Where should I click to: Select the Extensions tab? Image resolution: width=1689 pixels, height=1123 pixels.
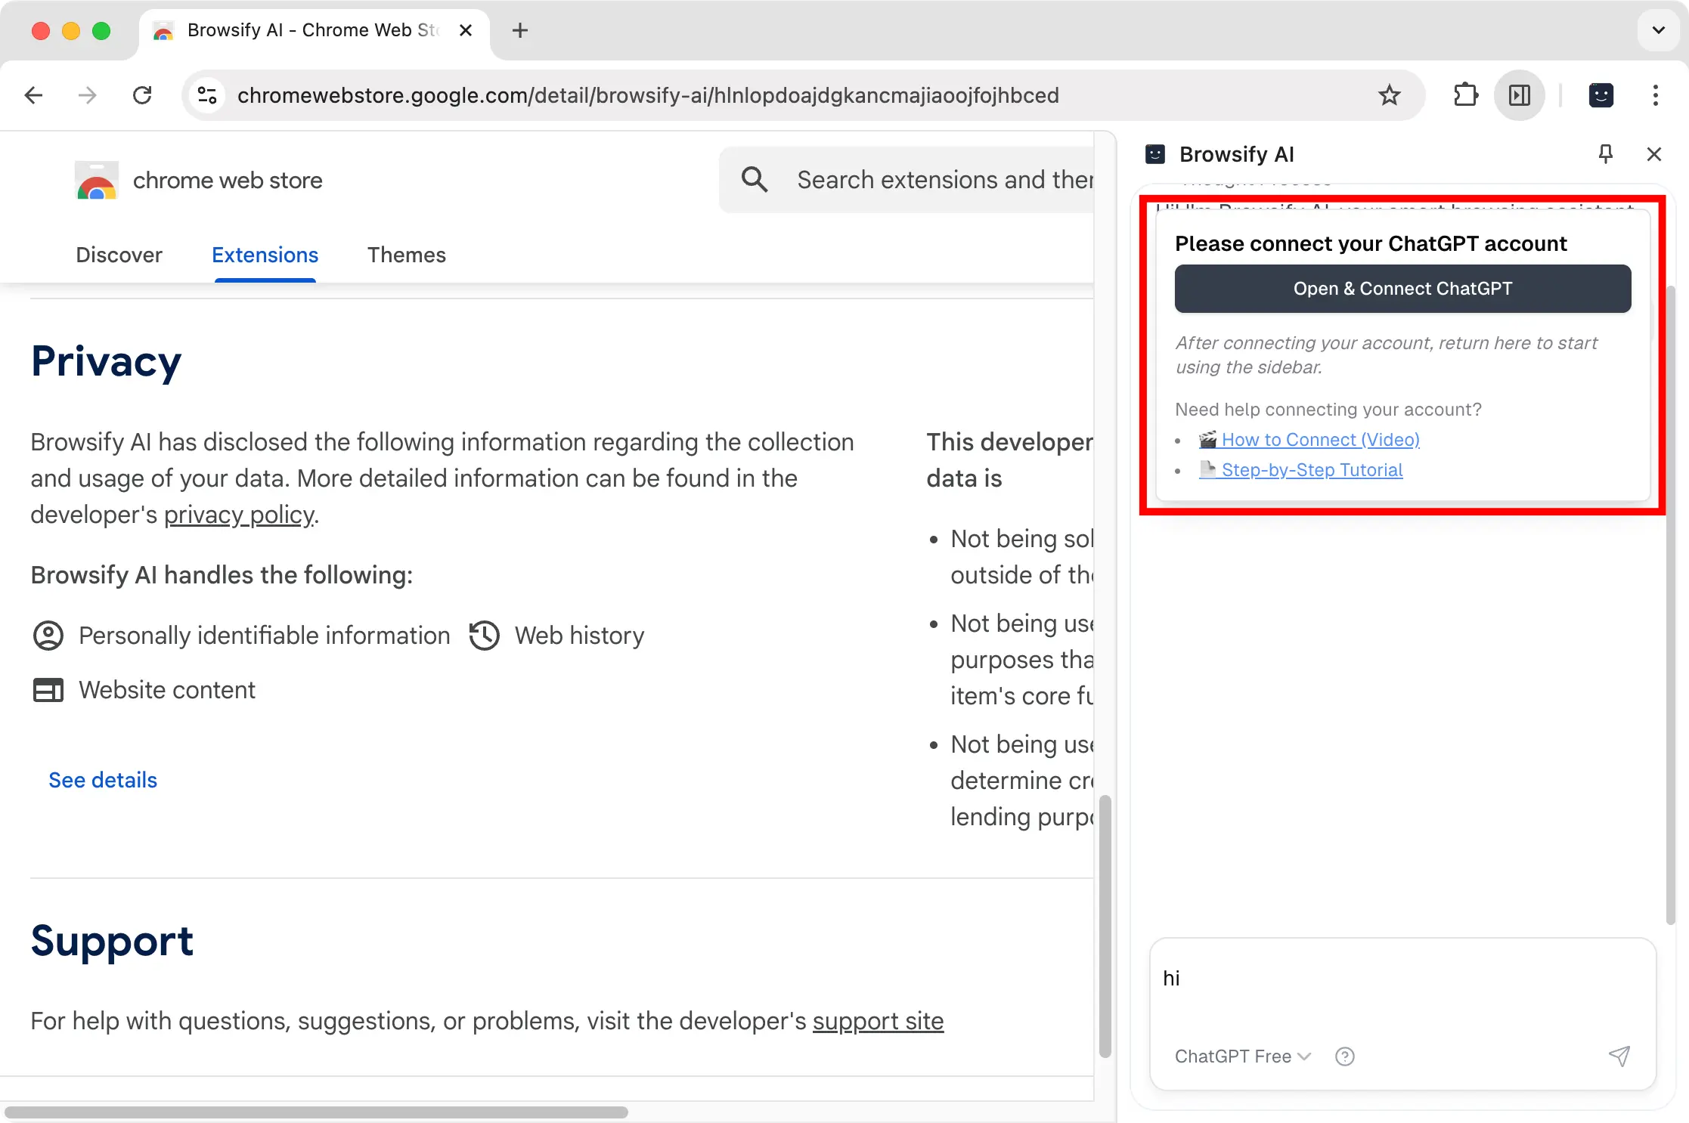coord(265,255)
